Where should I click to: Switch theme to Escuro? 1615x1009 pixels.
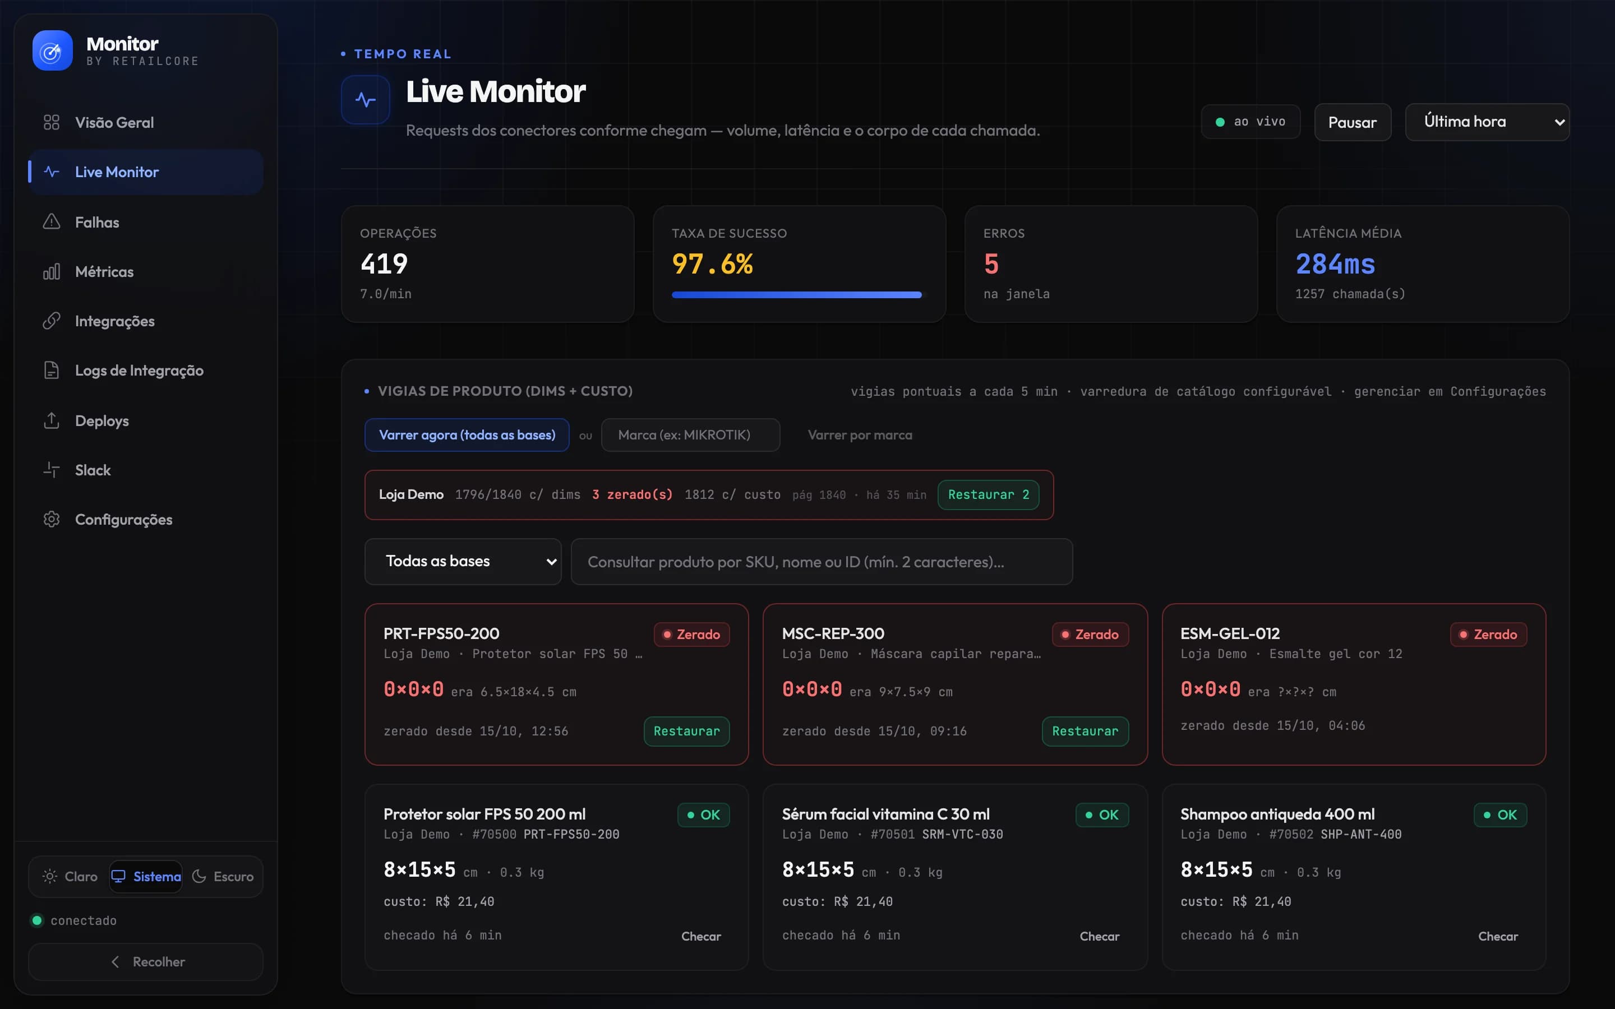point(222,876)
